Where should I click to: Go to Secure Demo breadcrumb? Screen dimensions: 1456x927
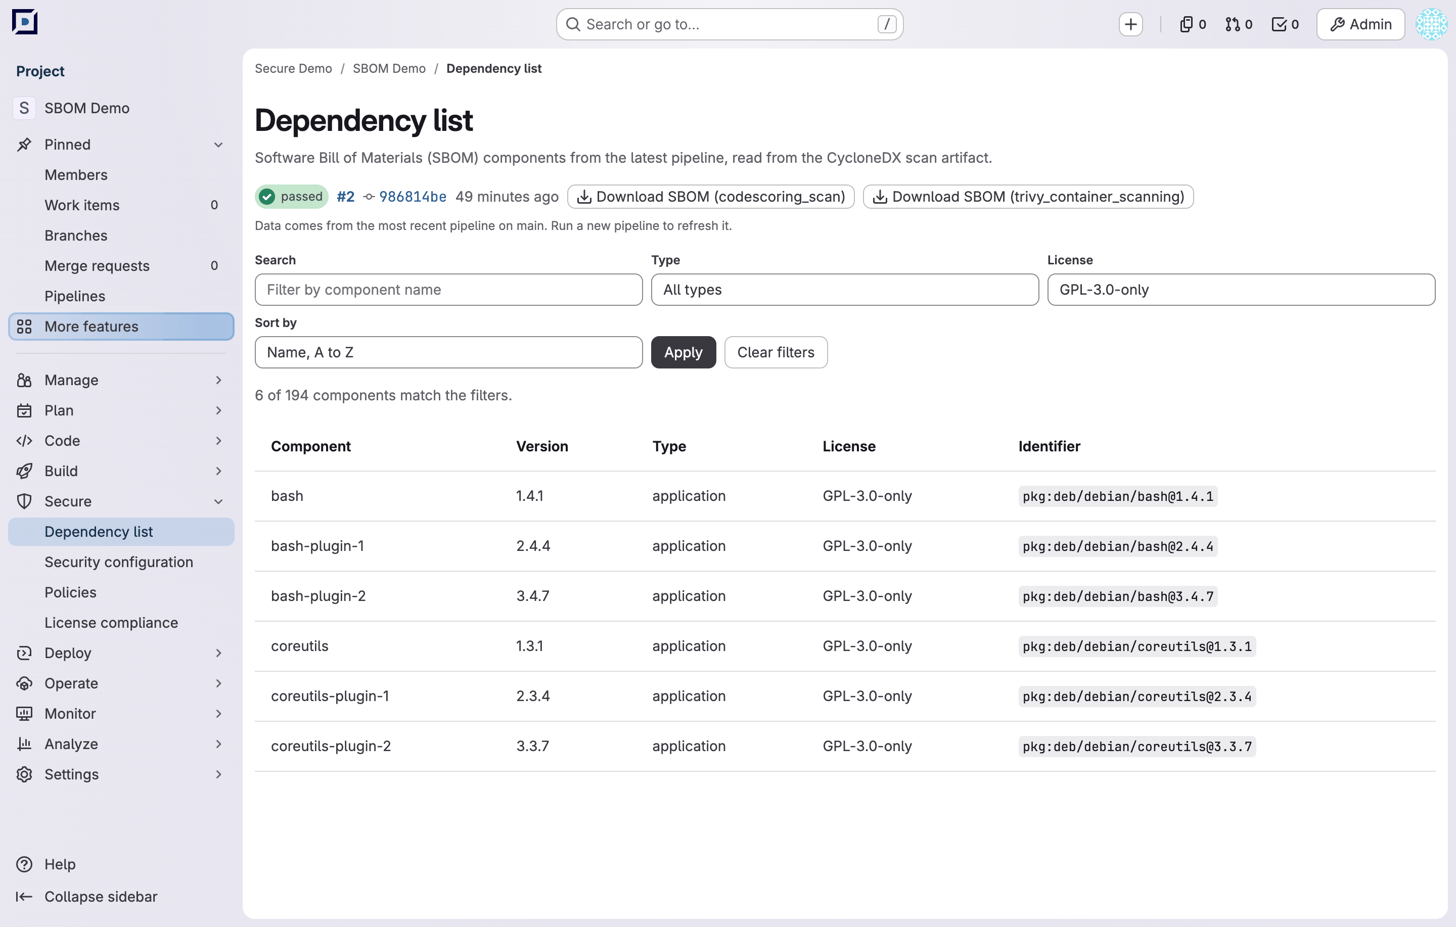293,68
